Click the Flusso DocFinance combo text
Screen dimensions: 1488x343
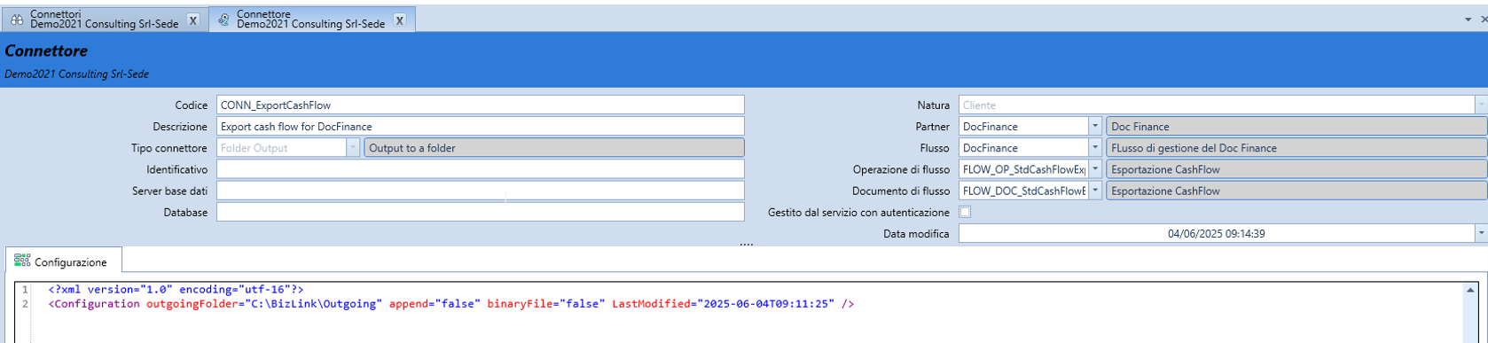[x=991, y=148]
